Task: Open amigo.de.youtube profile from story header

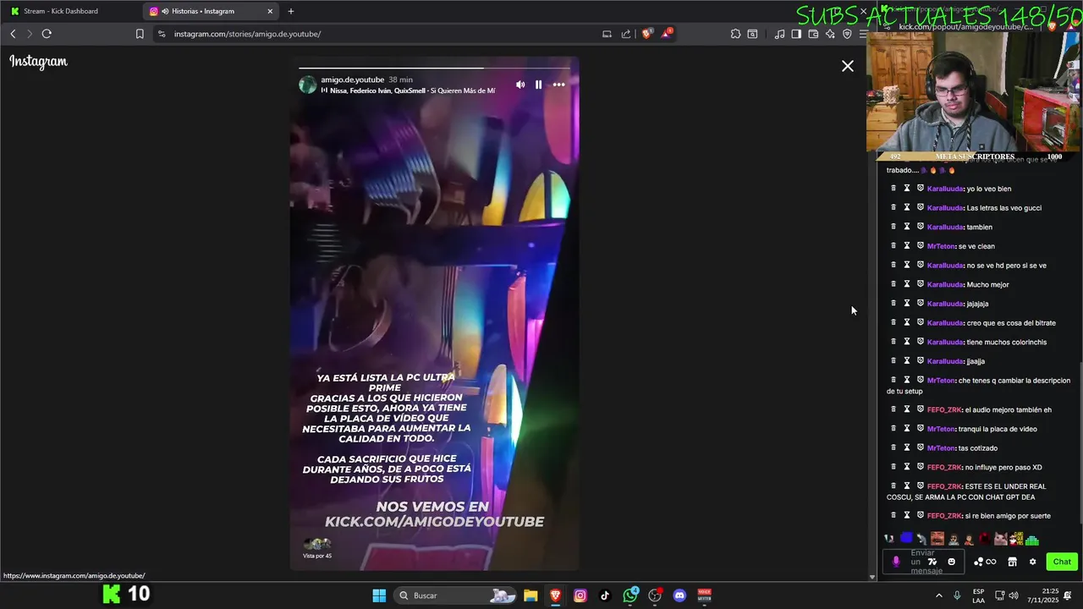Action: 352,80
